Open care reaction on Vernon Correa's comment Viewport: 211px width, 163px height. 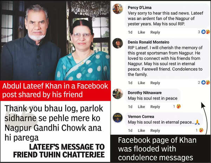point(200,130)
